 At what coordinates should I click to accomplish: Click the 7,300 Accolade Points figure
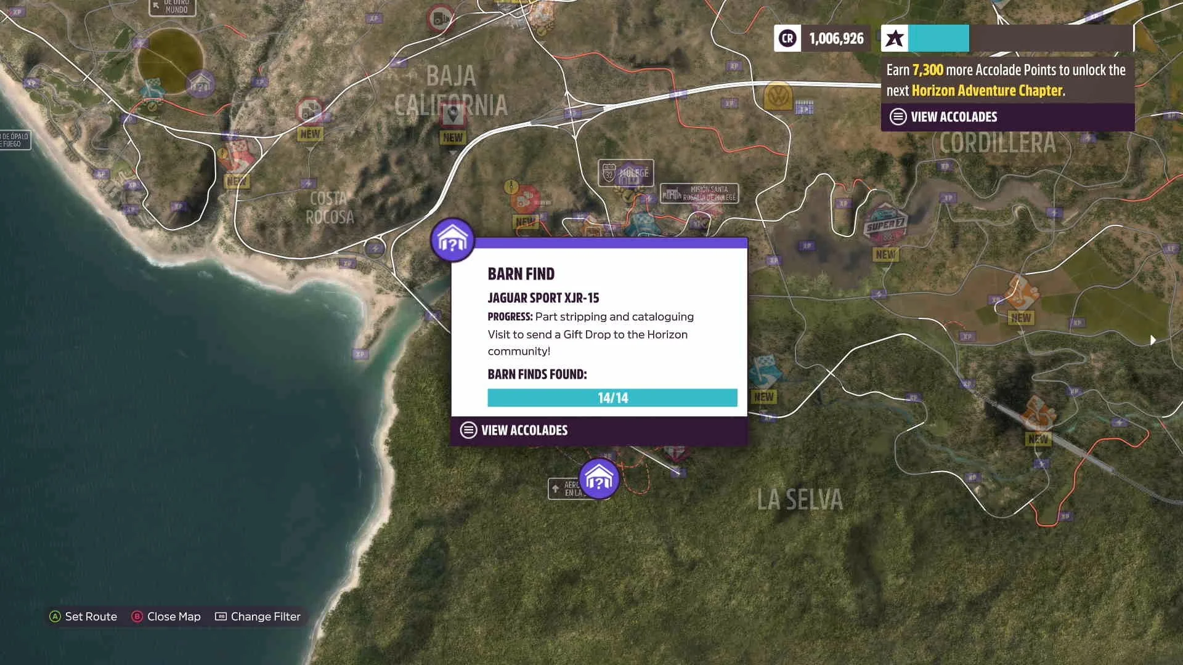click(x=928, y=70)
